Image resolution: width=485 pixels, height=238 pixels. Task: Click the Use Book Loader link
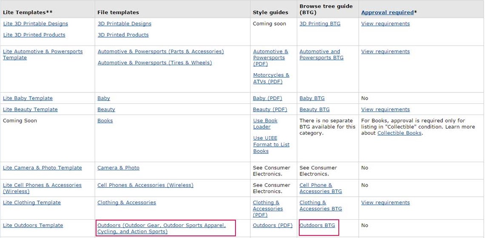coord(265,123)
